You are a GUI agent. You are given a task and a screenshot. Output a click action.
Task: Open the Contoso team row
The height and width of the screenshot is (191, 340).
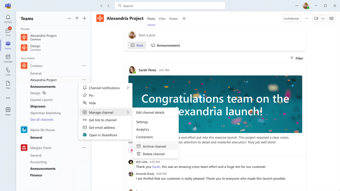[53, 66]
